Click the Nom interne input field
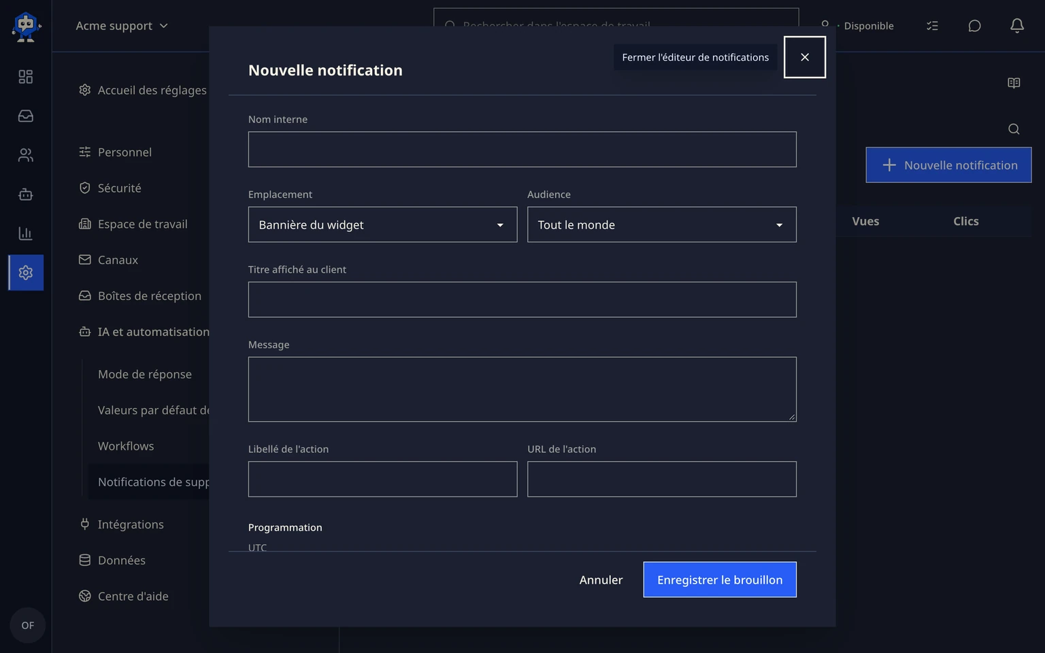The image size is (1045, 653). click(522, 150)
